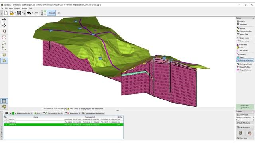The width and height of the screenshot is (255, 143).
Task: Redo the undone action
Action: point(36,13)
